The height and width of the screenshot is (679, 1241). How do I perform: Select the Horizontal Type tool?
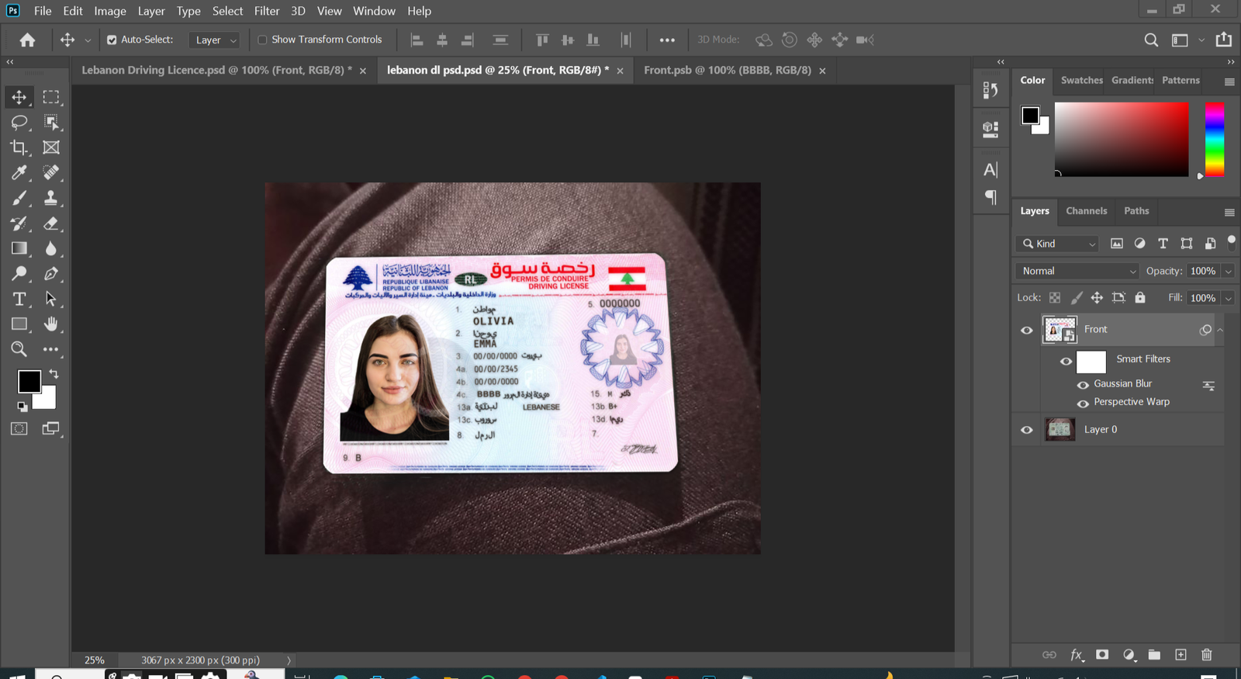click(x=19, y=299)
